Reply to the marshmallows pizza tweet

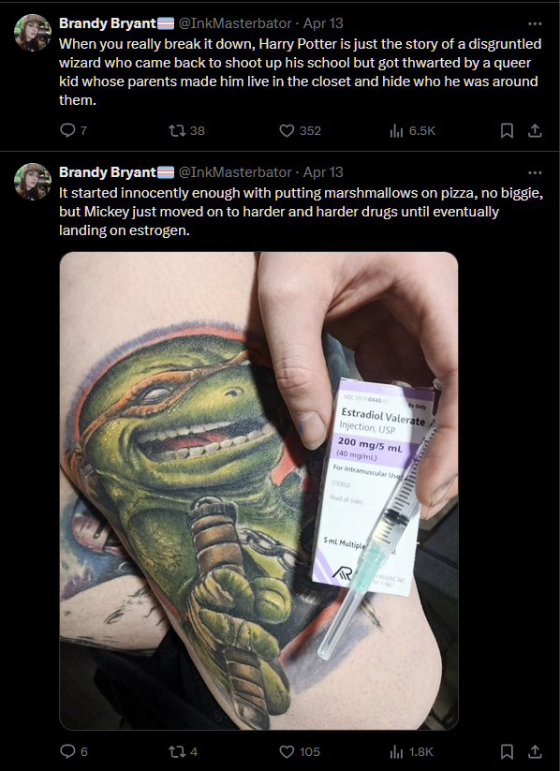(73, 751)
